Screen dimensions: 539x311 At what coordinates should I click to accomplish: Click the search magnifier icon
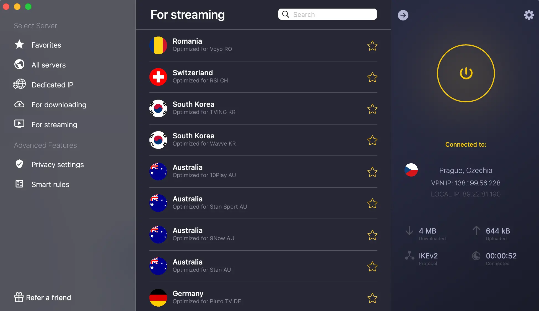[286, 14]
